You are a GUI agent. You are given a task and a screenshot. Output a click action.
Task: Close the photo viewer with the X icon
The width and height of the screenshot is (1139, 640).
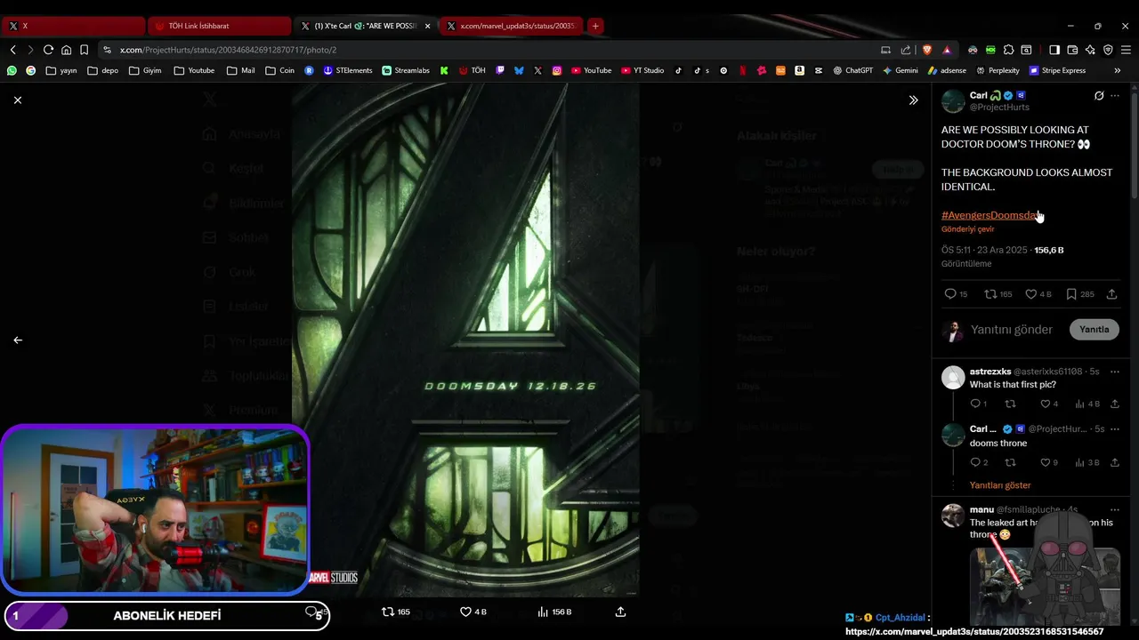pos(18,100)
